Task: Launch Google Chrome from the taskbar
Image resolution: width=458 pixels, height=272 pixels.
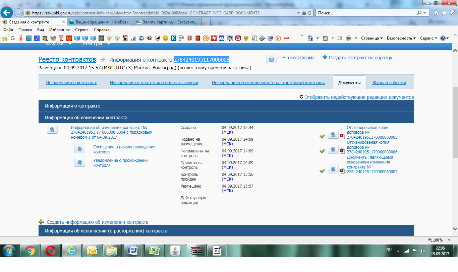Action: pos(30,251)
